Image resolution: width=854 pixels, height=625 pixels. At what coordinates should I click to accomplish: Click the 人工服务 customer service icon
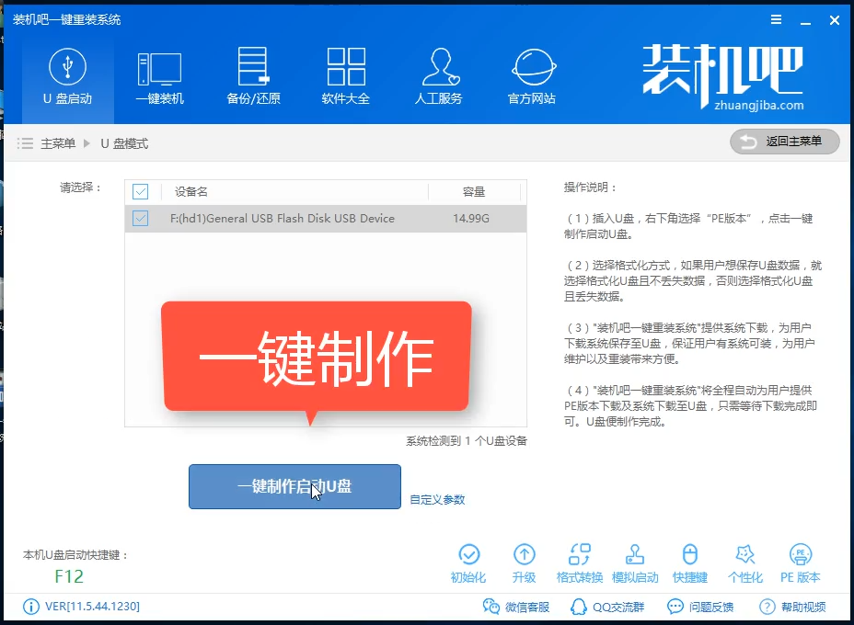(439, 75)
